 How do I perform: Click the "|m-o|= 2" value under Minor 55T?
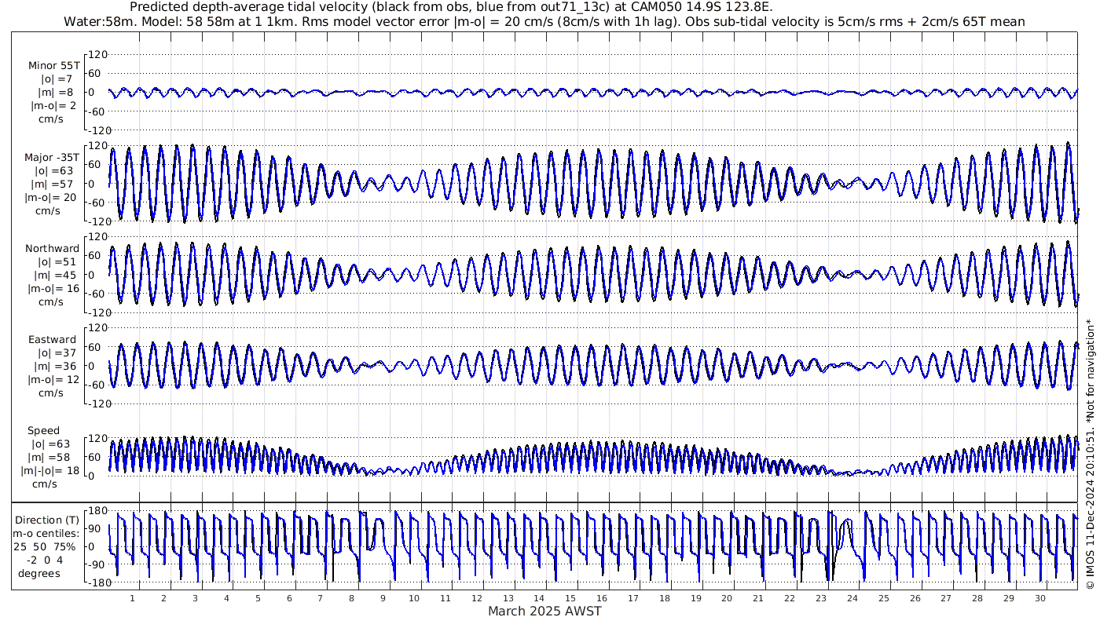[x=53, y=105]
